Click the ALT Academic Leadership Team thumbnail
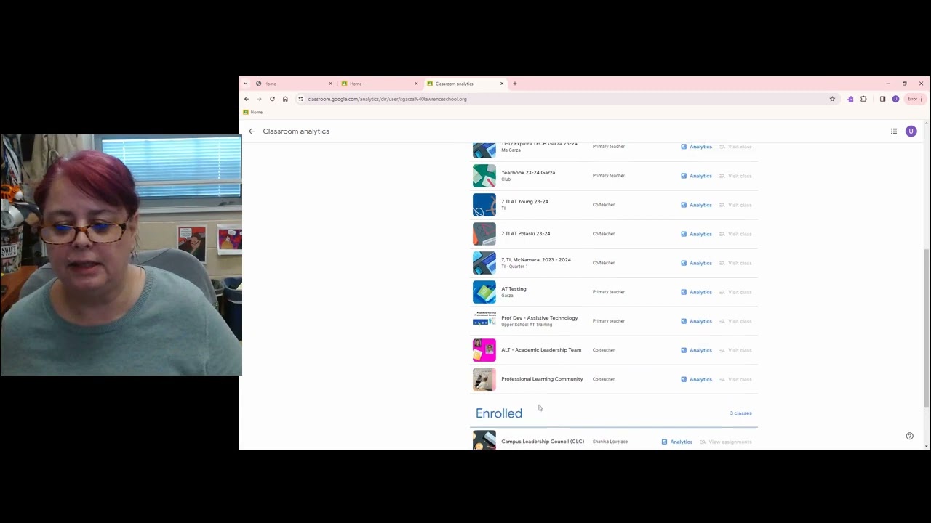The width and height of the screenshot is (931, 523). pyautogui.click(x=484, y=350)
